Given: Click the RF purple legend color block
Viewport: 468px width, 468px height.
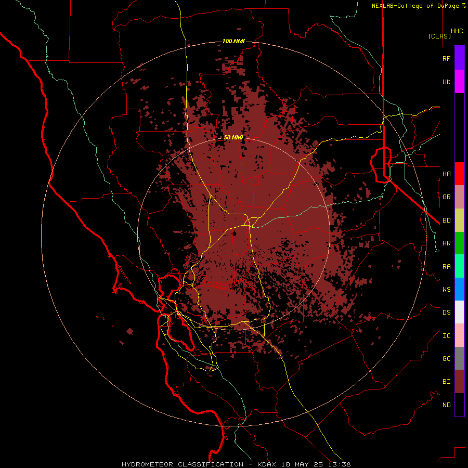Looking at the screenshot, I should click(x=459, y=58).
